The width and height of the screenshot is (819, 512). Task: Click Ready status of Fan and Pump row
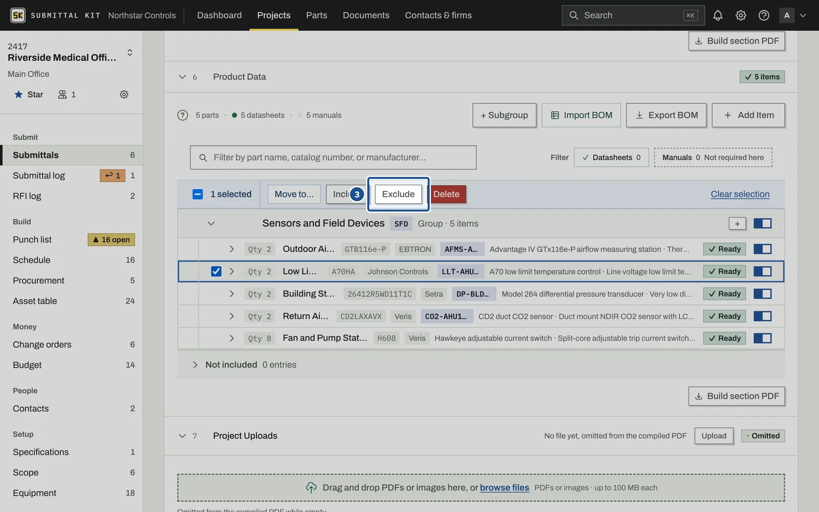(x=724, y=338)
